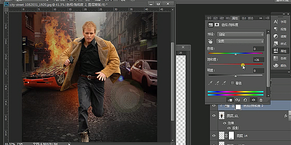Switch to the 段落 tab
Viewport: 291px width, 145px height.
coord(215,18)
